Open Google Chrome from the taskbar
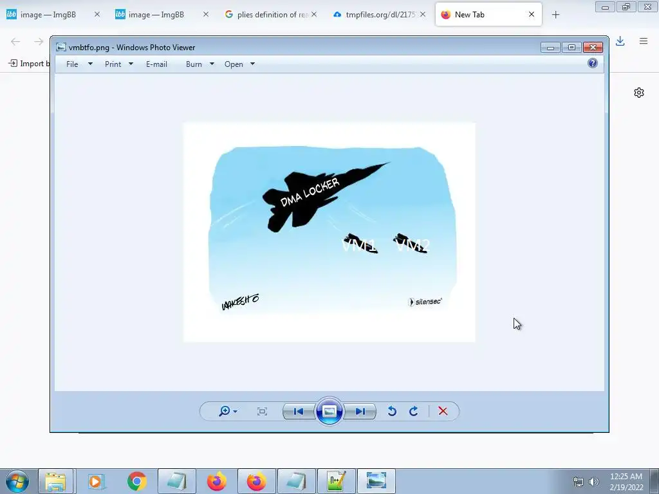The height and width of the screenshot is (494, 659). point(136,481)
